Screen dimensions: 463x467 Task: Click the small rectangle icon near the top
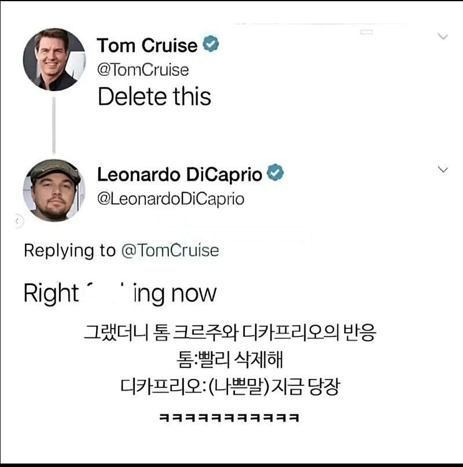pos(365,34)
